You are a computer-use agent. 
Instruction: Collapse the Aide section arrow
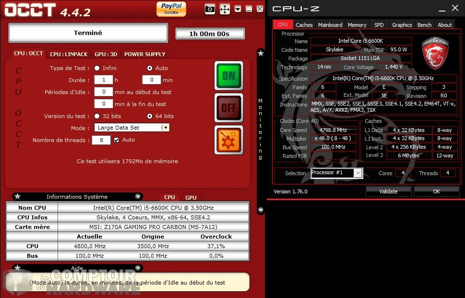click(138, 268)
